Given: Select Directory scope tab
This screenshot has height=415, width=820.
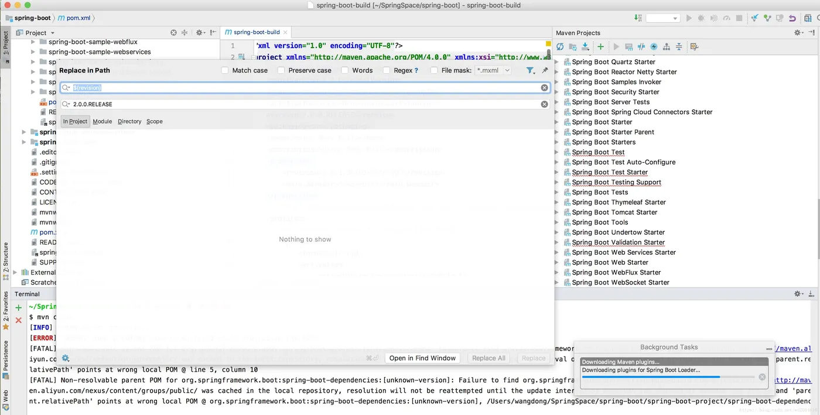Looking at the screenshot, I should 129,121.
